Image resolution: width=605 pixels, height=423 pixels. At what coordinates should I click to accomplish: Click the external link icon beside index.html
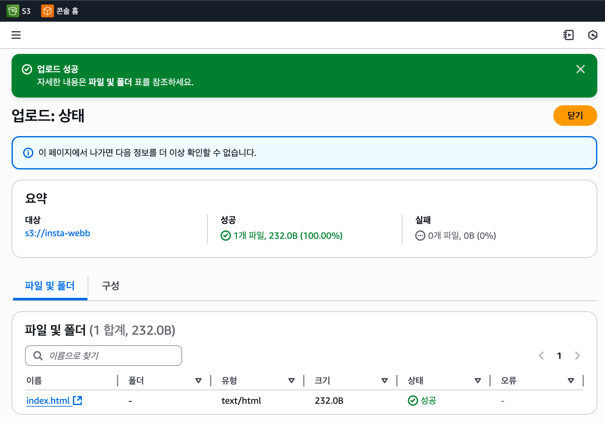click(x=77, y=400)
